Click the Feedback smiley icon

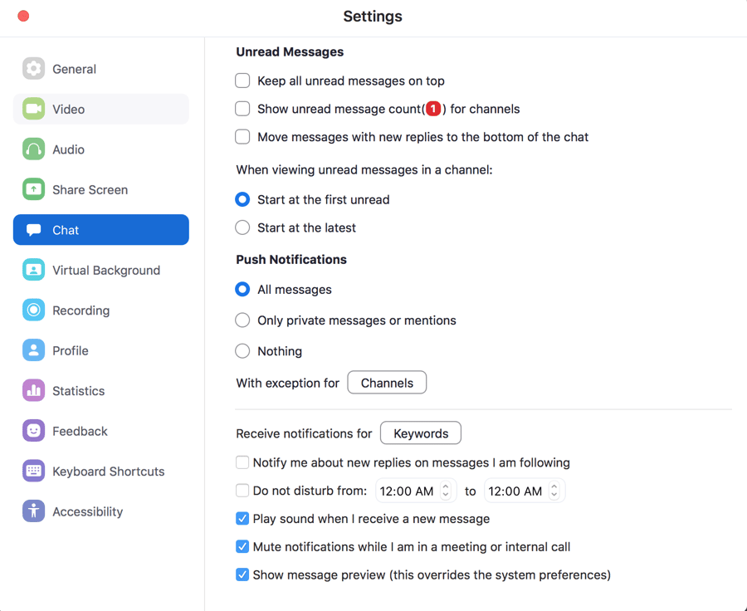pyautogui.click(x=33, y=431)
